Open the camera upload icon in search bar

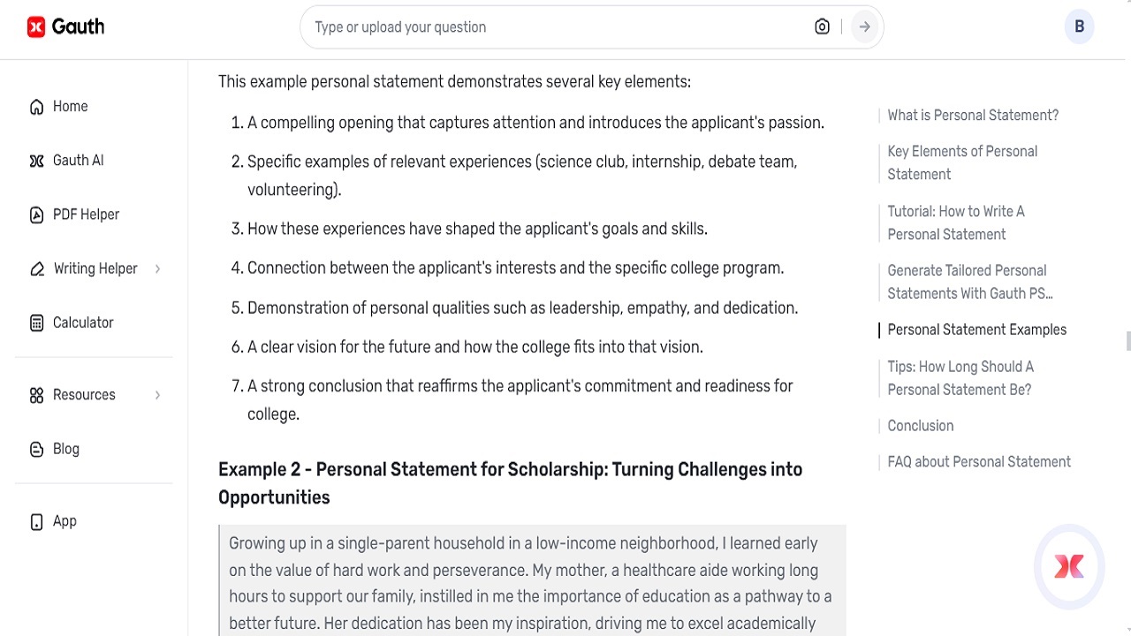click(822, 26)
